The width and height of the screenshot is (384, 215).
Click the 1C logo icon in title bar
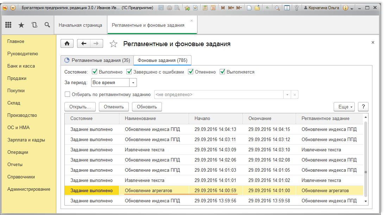tap(5, 8)
